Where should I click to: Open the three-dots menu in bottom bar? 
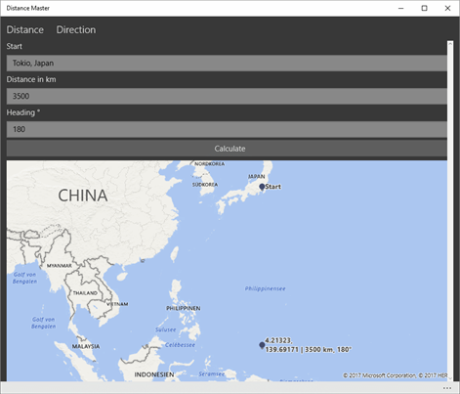pyautogui.click(x=447, y=388)
